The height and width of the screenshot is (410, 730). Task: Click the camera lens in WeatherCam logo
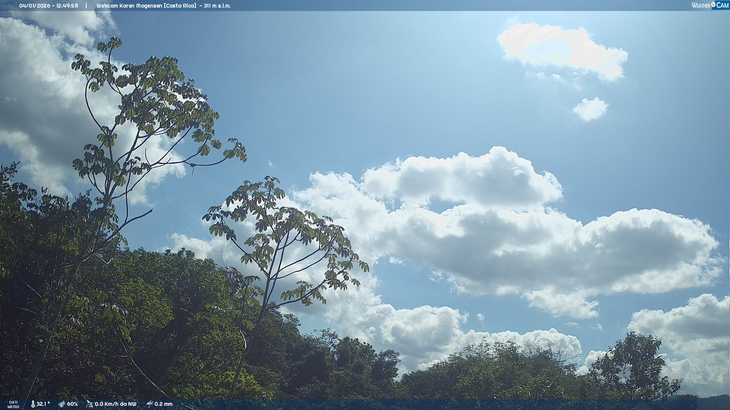713,5
